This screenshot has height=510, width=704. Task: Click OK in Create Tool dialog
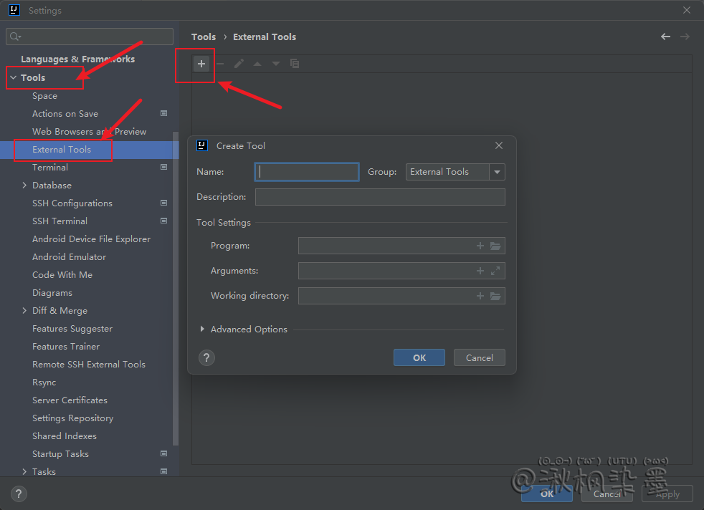coord(419,358)
